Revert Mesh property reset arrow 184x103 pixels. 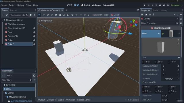pyautogui.click(x=159, y=34)
